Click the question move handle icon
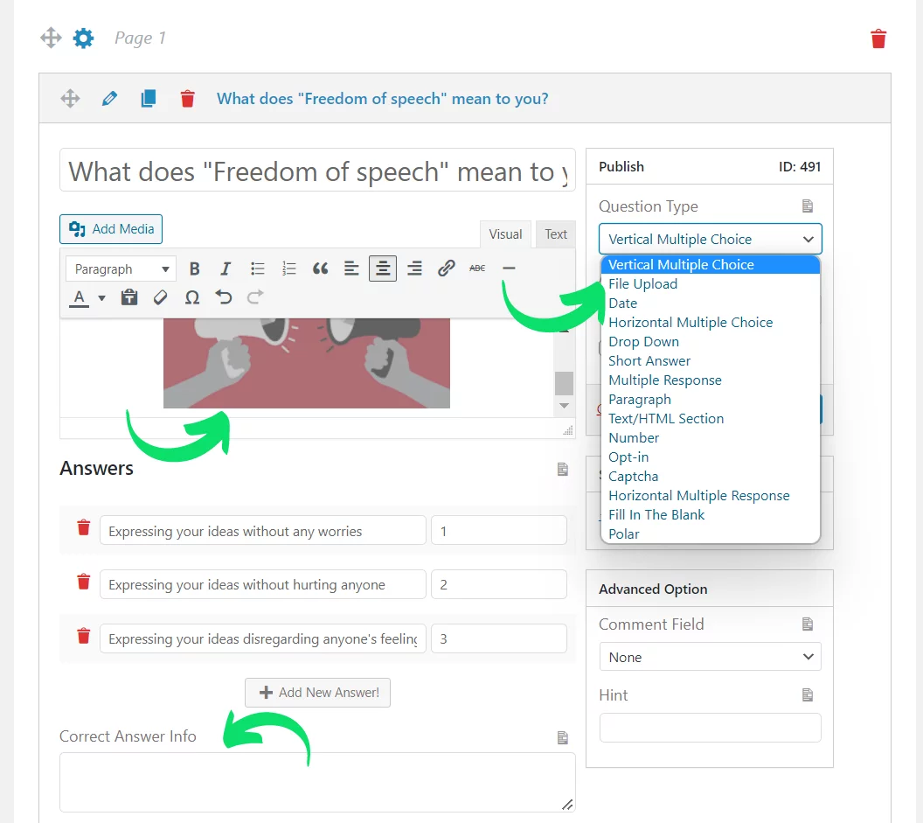The height and width of the screenshot is (823, 923). tap(70, 98)
